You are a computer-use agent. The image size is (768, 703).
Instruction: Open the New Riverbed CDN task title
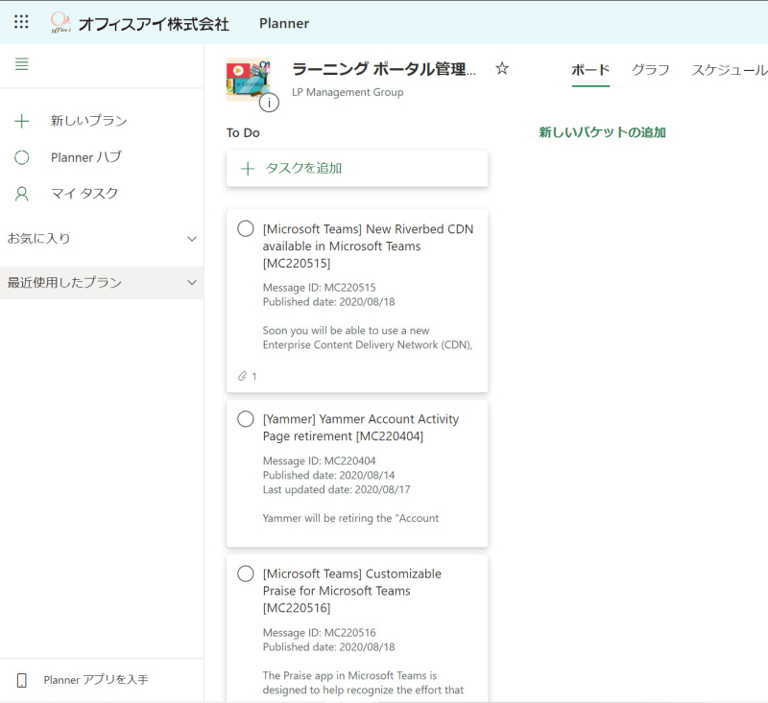[368, 246]
